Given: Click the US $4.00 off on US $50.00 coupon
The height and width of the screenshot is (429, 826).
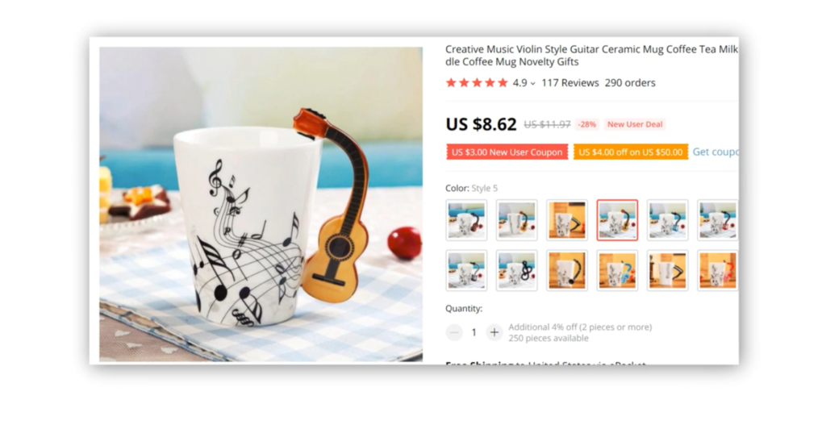Looking at the screenshot, I should (x=631, y=152).
